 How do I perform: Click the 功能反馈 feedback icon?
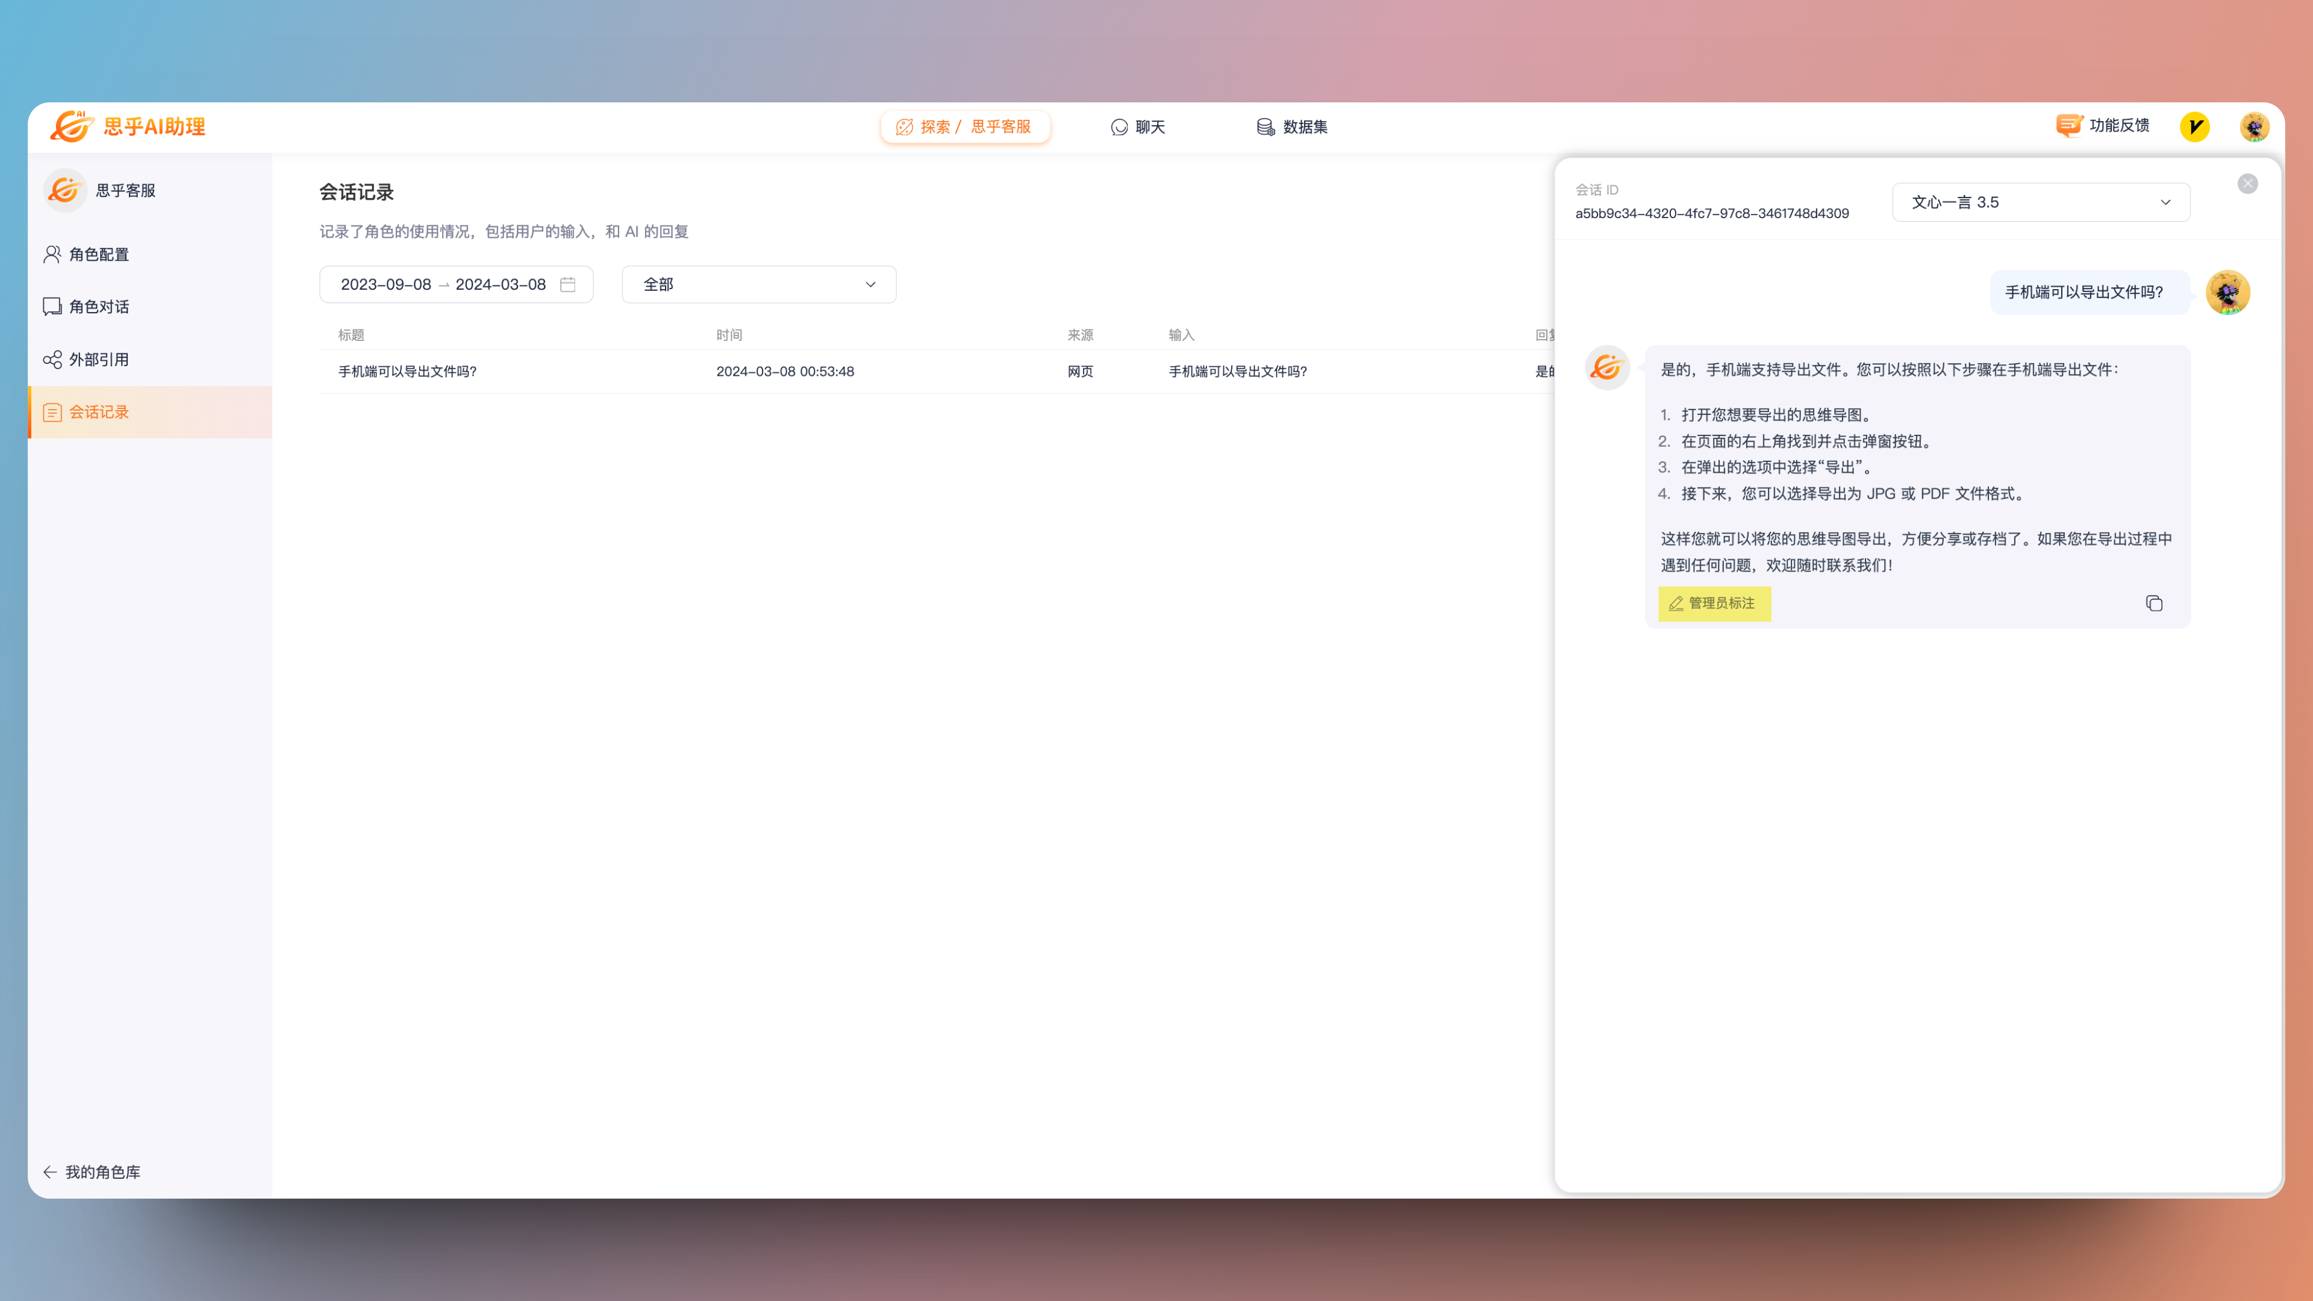pyautogui.click(x=2069, y=126)
